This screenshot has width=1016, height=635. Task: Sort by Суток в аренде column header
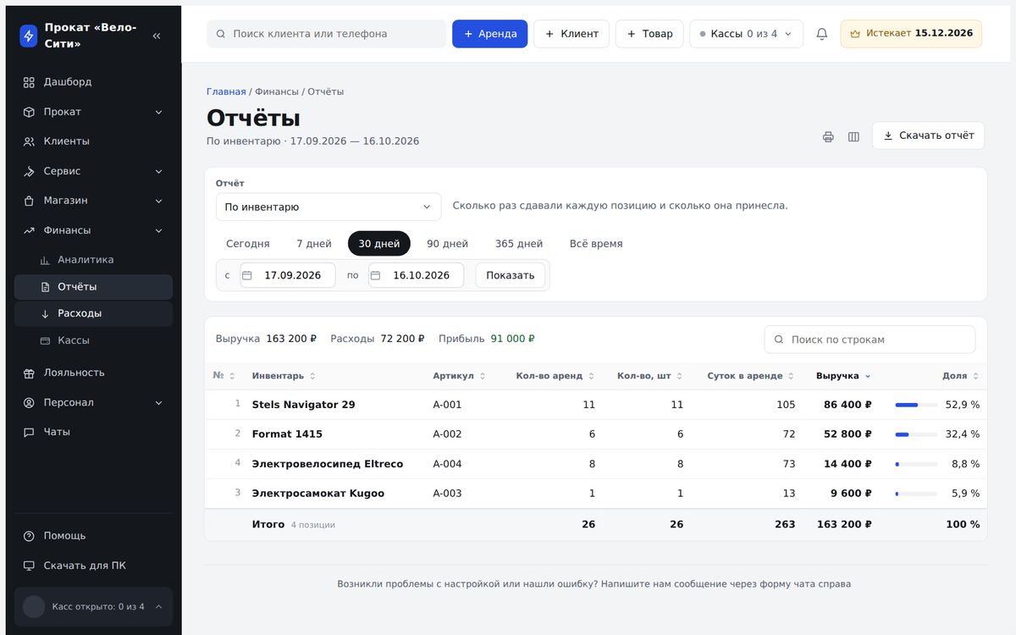(x=751, y=376)
